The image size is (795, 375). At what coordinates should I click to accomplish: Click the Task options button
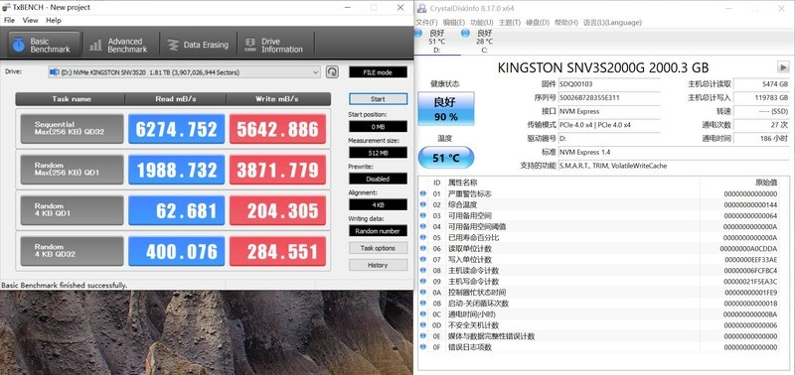point(378,248)
